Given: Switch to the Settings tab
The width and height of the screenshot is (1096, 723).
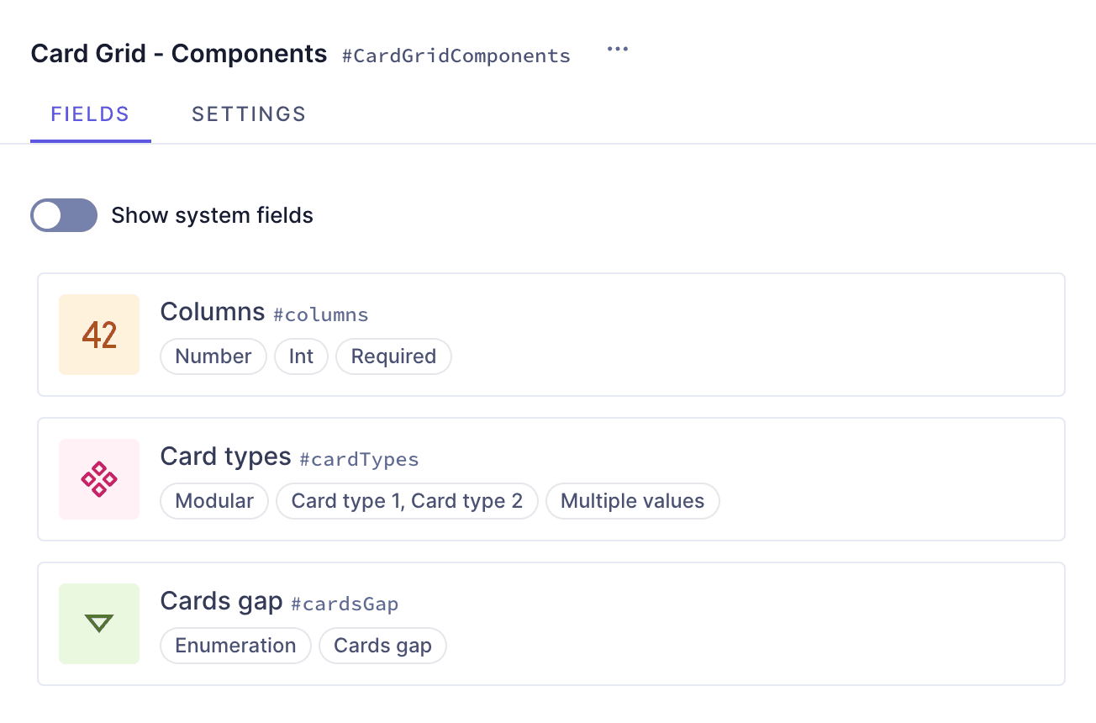Looking at the screenshot, I should [249, 113].
